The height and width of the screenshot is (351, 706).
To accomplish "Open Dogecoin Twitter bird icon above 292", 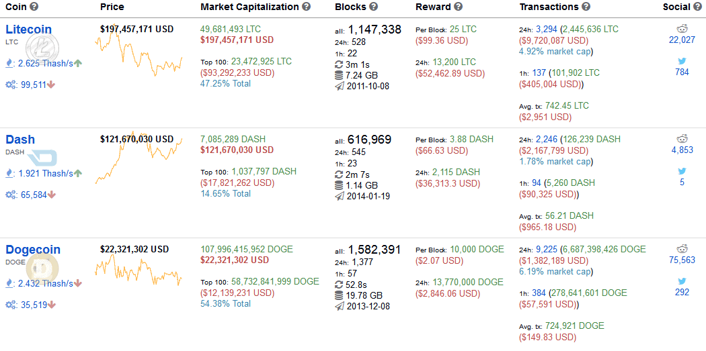I will [x=682, y=281].
